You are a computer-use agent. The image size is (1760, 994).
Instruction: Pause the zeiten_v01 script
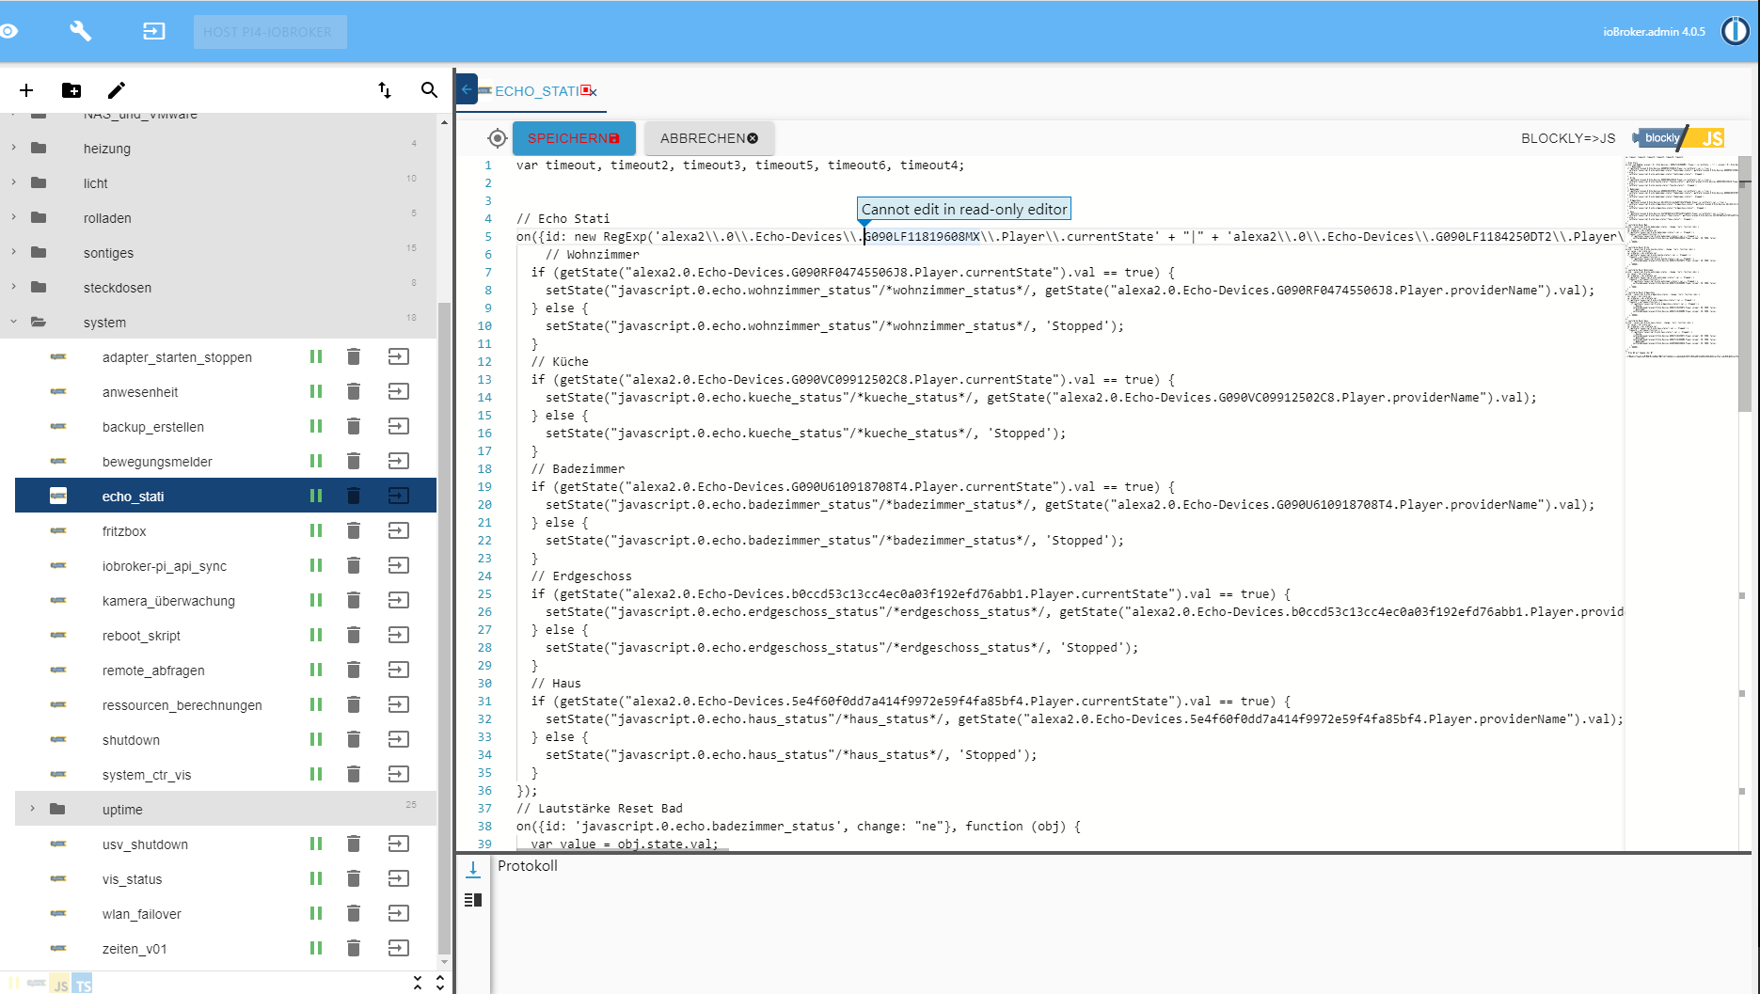coord(316,948)
